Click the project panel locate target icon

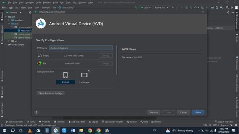(30, 12)
